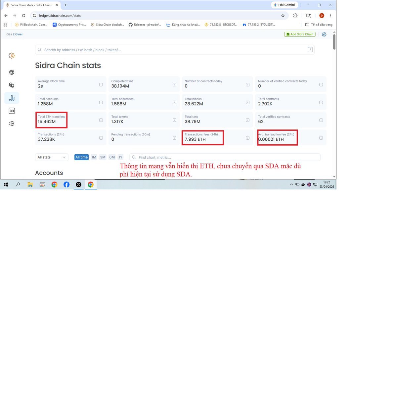Reload the page in Chrome
This screenshot has height=395, width=397.
[23, 16]
